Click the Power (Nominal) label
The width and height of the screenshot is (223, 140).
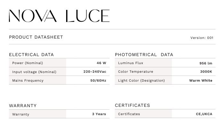(27, 63)
